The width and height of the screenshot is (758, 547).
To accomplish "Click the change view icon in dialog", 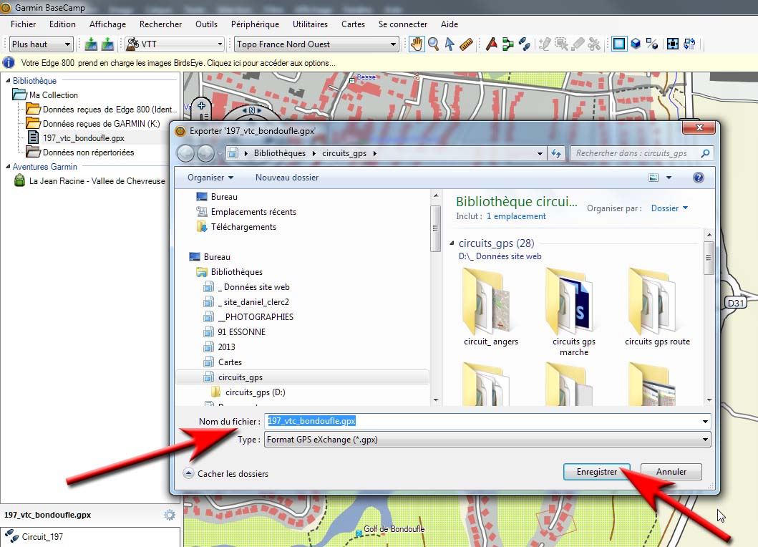I will pos(653,178).
